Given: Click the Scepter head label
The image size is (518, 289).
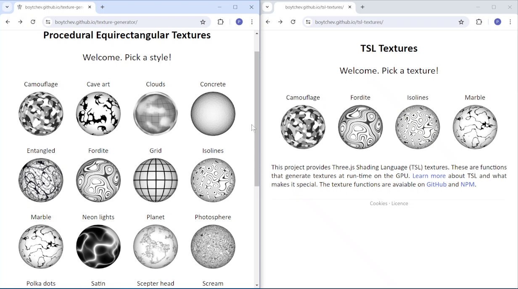Looking at the screenshot, I should tap(156, 284).
